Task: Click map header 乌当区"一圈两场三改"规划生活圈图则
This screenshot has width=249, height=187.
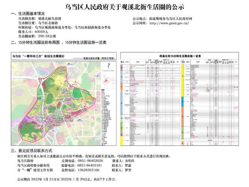Action: [38, 56]
